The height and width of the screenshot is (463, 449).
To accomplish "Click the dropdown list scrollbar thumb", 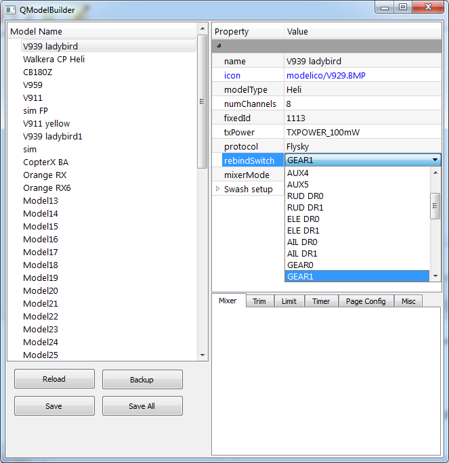I will coord(435,206).
